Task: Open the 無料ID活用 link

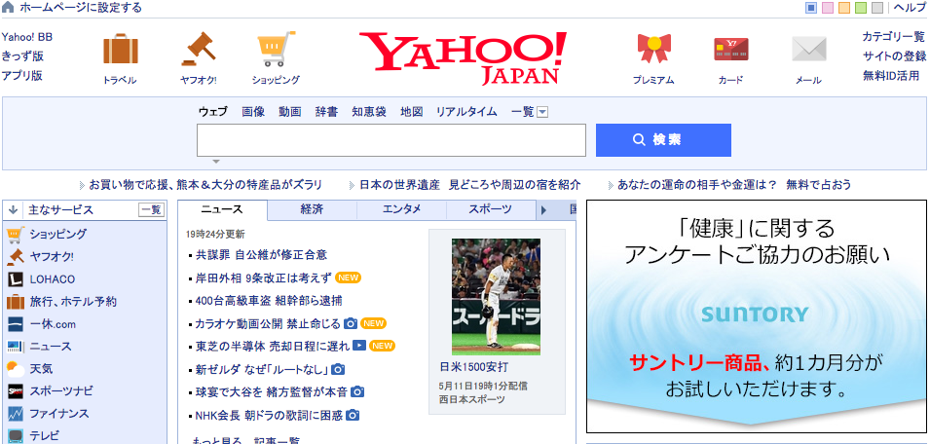Action: click(891, 76)
